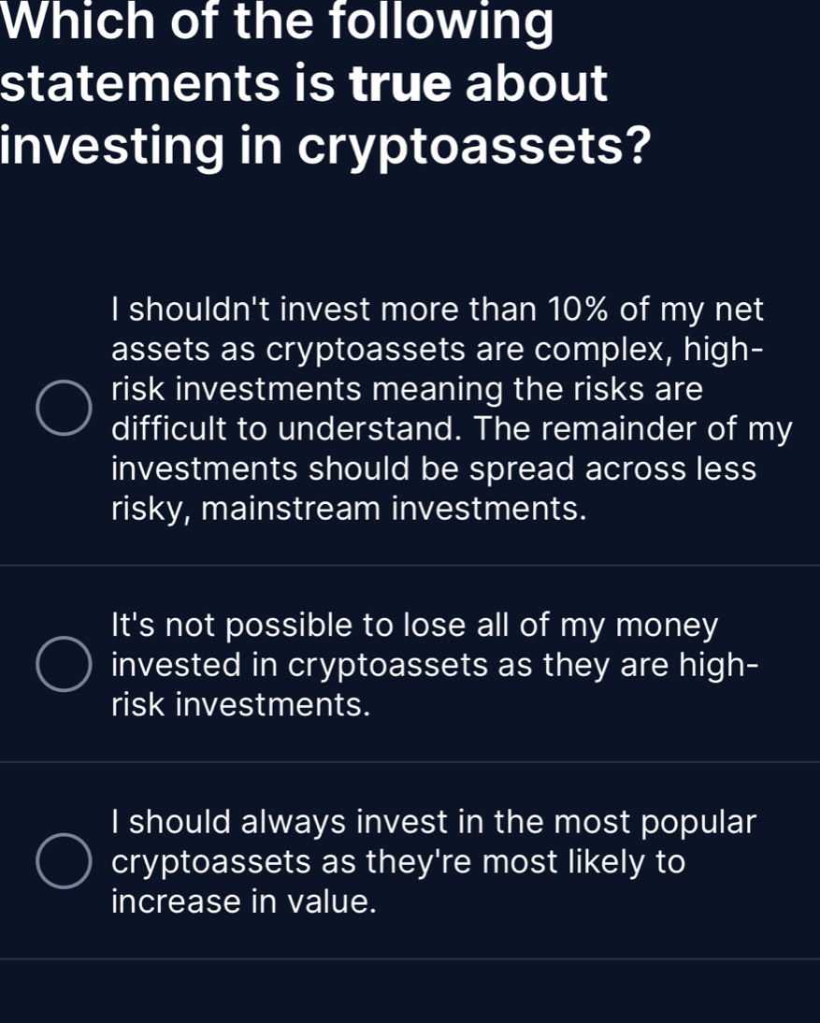Pick the radio button for "most popular cryptoassets"
The image size is (820, 1023).
65,861
